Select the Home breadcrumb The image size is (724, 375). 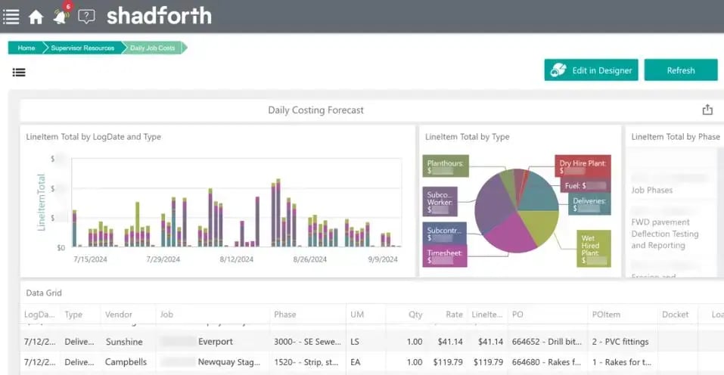26,48
